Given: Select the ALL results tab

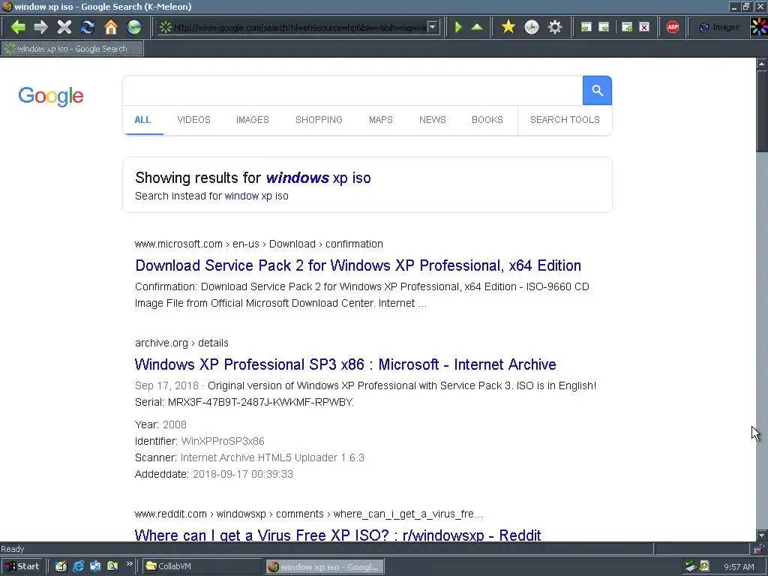Looking at the screenshot, I should tap(142, 120).
